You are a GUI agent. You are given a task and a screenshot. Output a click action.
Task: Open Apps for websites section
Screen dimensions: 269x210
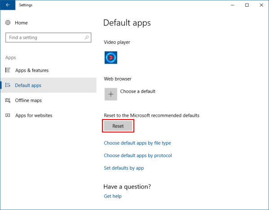tap(34, 116)
